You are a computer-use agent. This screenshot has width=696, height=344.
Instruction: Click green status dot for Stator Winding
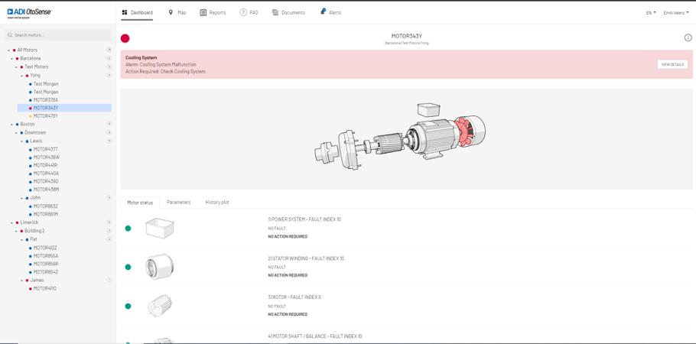tap(128, 267)
